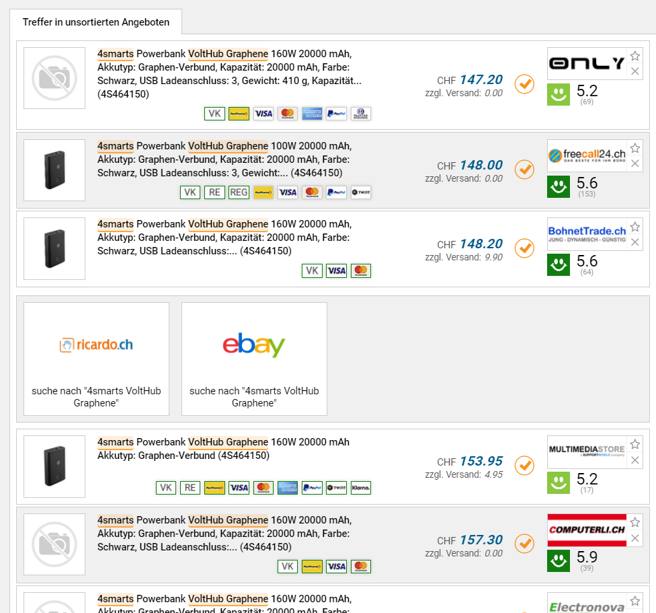Click the CHF 157.30 price
This screenshot has width=656, height=613.
point(481,540)
